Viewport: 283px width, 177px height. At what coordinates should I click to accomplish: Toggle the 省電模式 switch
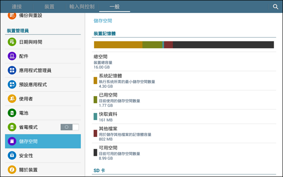pos(69,127)
